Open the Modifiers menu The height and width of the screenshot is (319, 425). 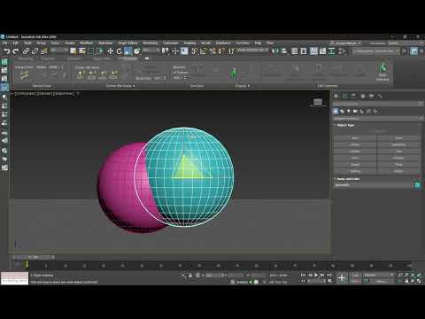(87, 43)
